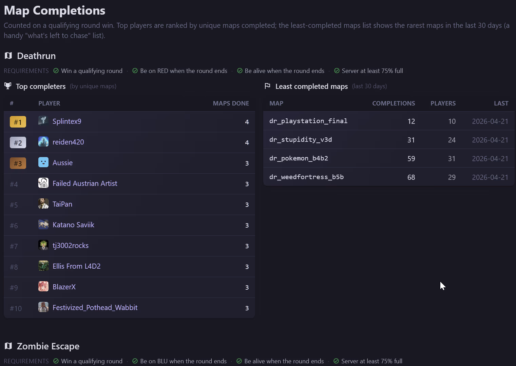The image size is (516, 366).
Task: Click tj3002rocks avatar image
Action: tap(43, 245)
